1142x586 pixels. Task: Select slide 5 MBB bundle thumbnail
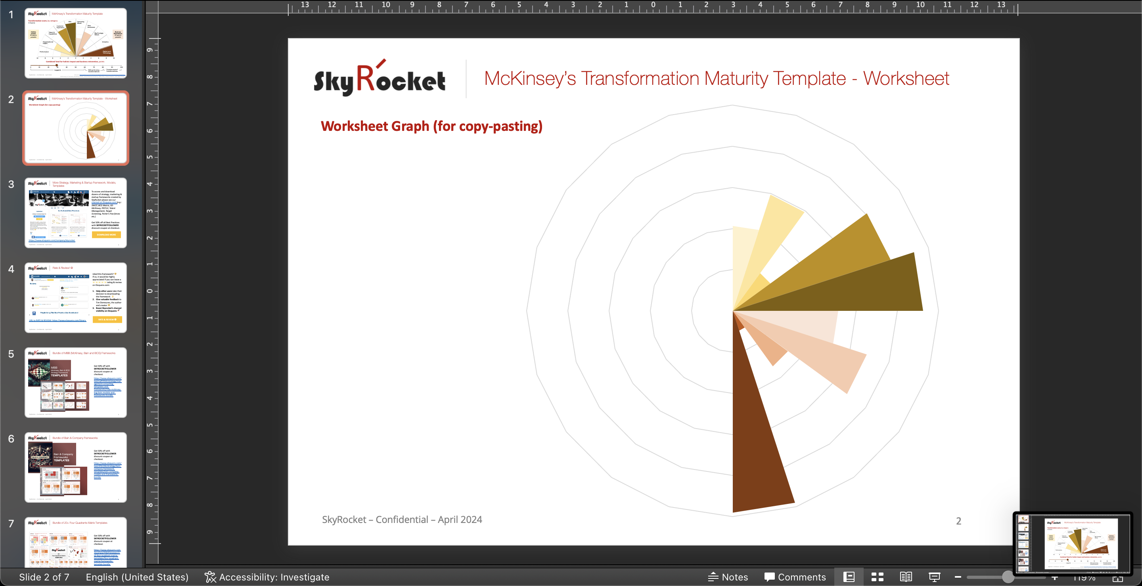[x=76, y=382]
